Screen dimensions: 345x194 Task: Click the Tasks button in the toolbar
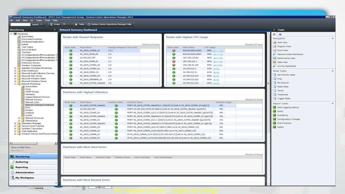pos(80,24)
